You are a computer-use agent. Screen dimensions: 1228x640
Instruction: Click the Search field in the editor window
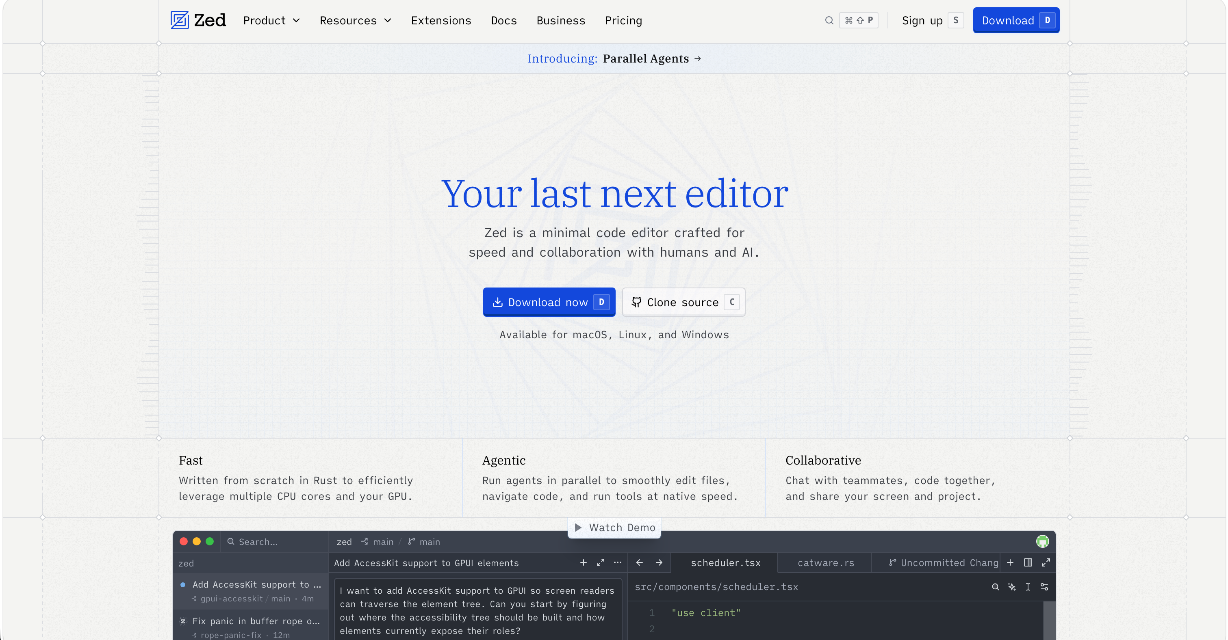[275, 542]
